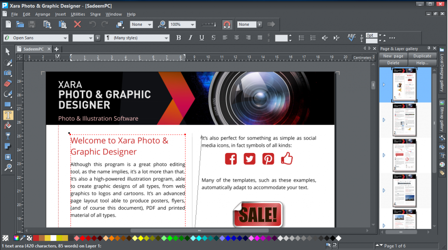448x250 pixels.
Task: Pick the red color swatch
Action: [x=36, y=238]
